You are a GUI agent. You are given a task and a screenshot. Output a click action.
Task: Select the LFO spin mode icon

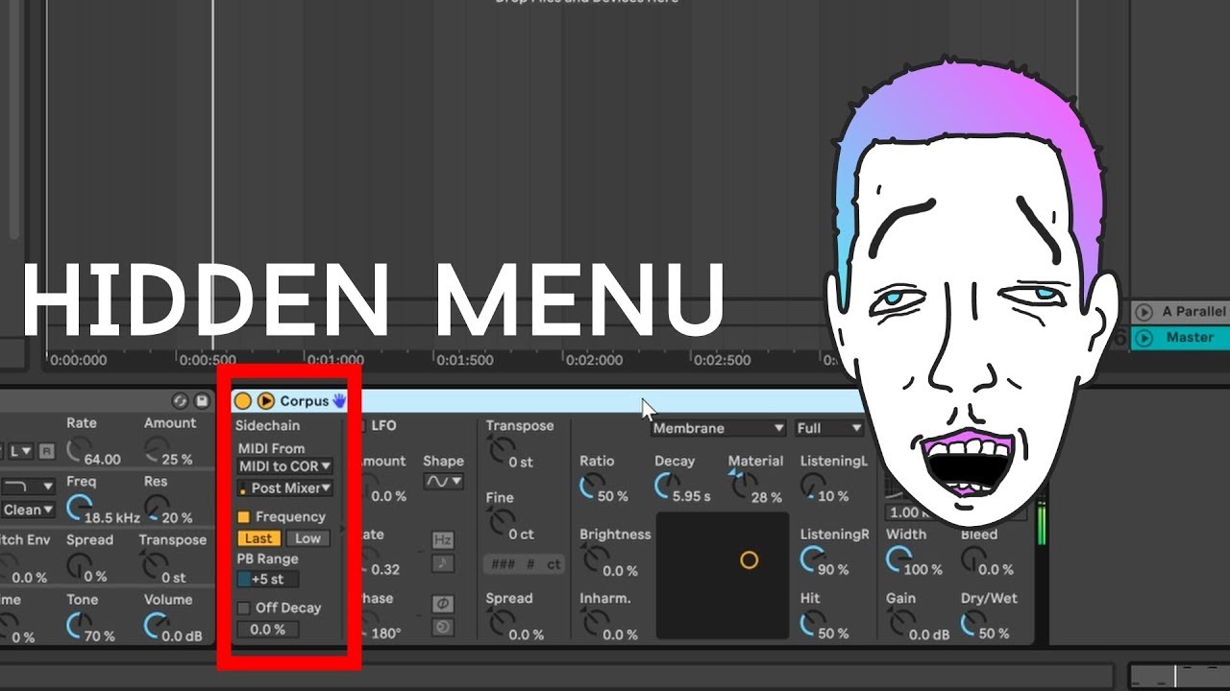pyautogui.click(x=443, y=627)
